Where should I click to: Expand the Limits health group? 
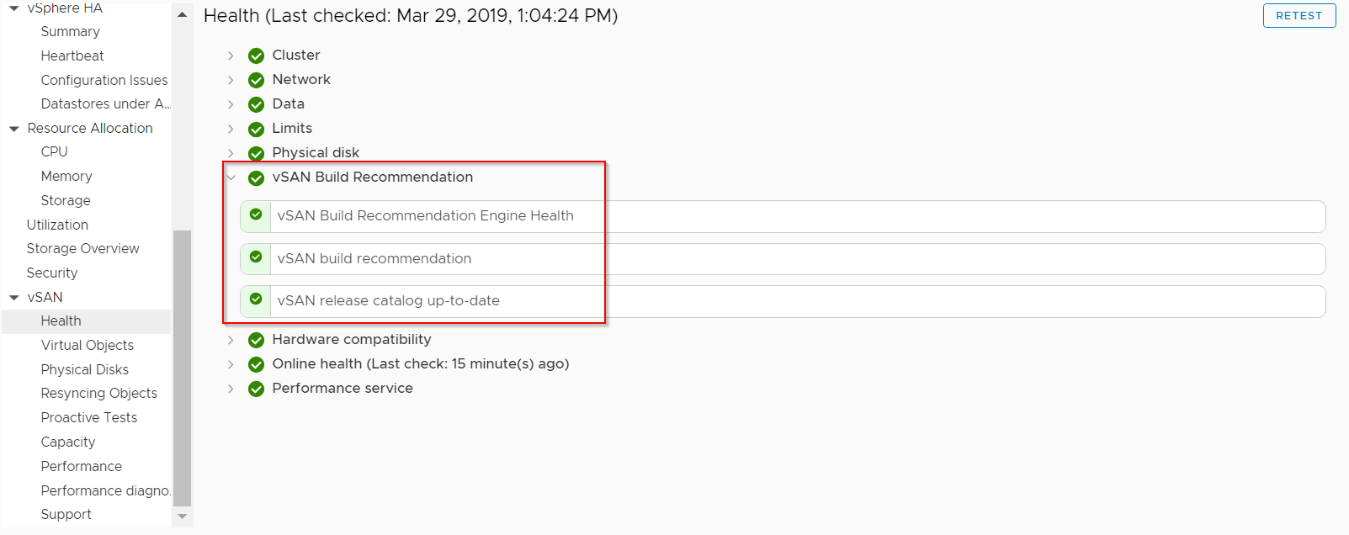[231, 129]
